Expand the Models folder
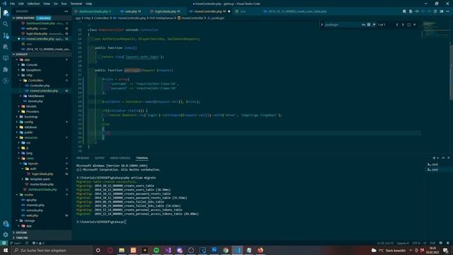Viewport: 453px width, 255px height. click(31, 106)
